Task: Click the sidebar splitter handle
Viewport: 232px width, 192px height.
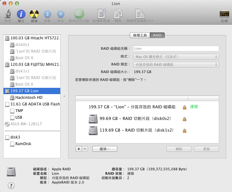Action: [64, 96]
